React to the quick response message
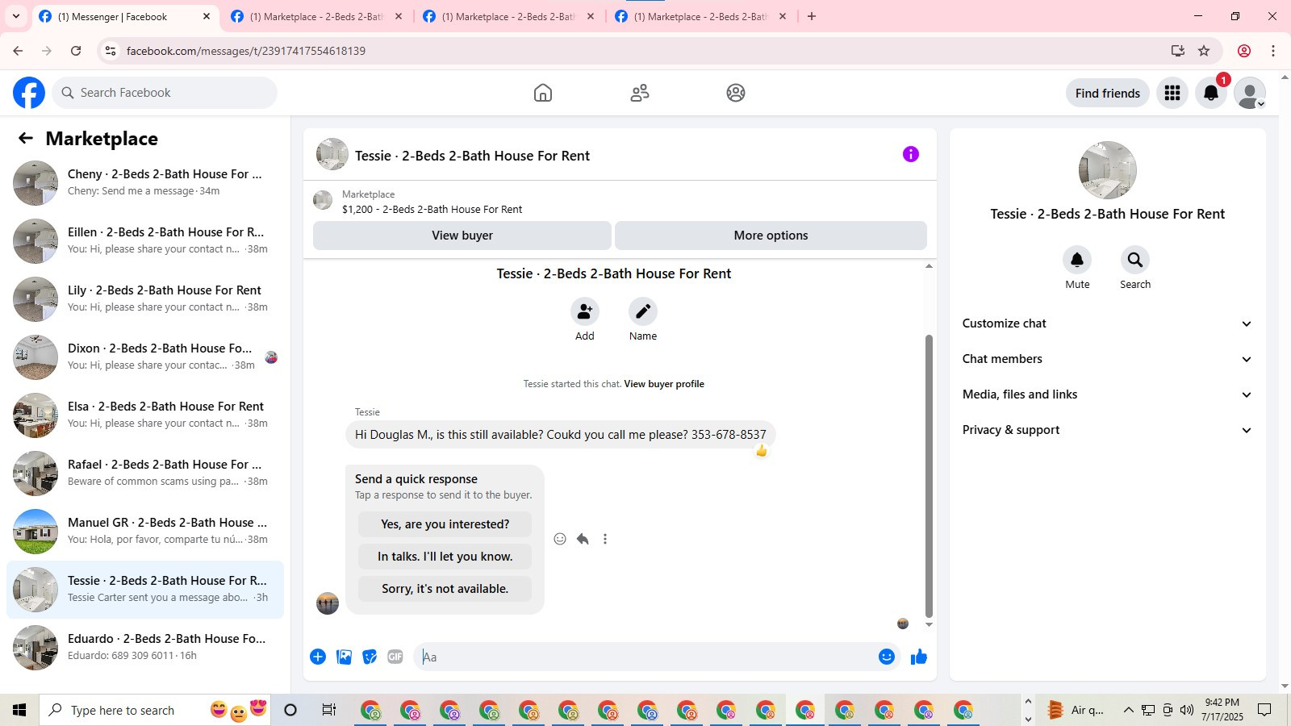This screenshot has height=726, width=1291. (x=560, y=539)
